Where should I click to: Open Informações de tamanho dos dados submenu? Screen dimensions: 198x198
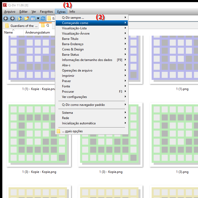click(92, 60)
